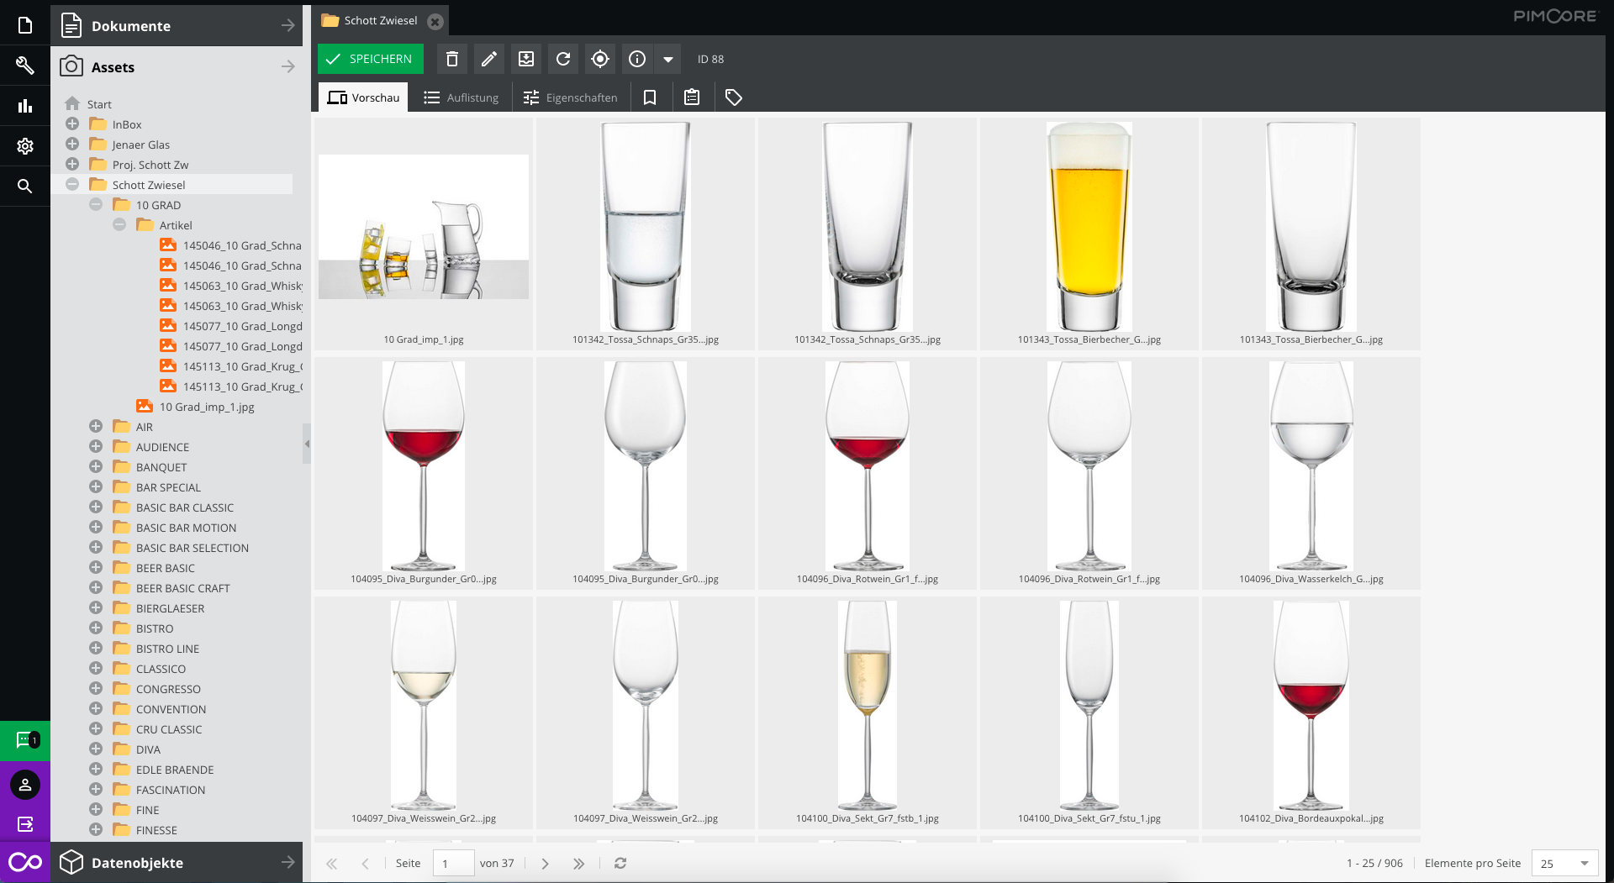Expand the Jenaer Glas folder
Image resolution: width=1614 pixels, height=883 pixels.
tap(72, 145)
